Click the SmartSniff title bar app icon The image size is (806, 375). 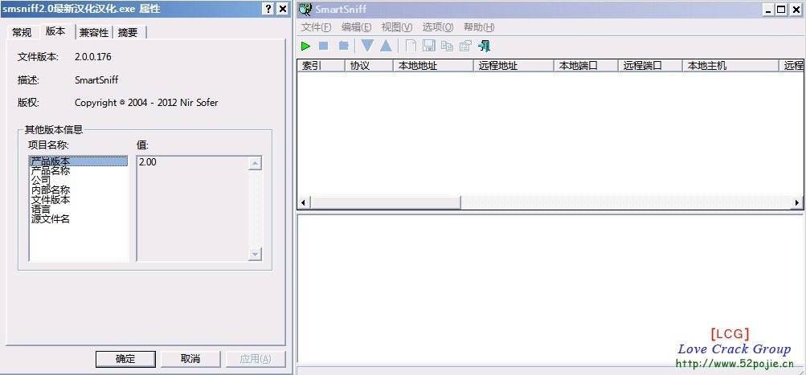[305, 10]
